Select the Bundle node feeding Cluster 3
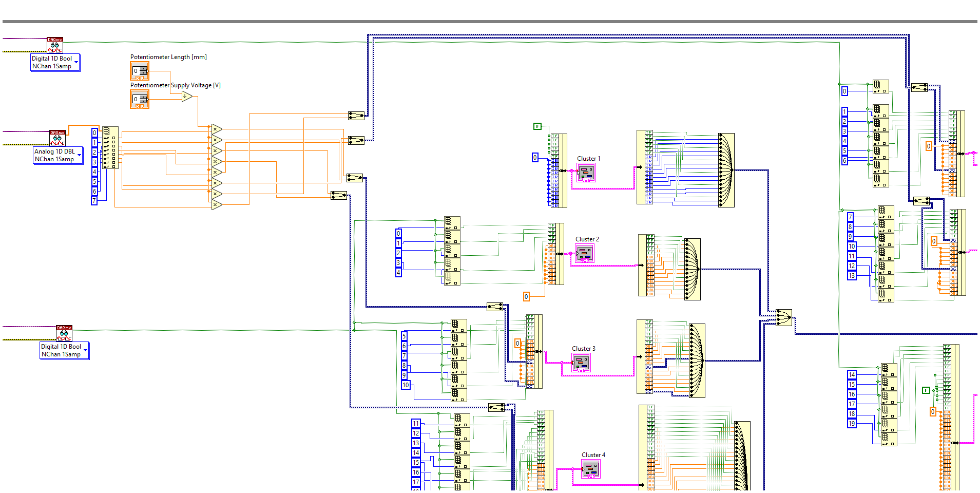Screen dimensions: 980x493 (x=534, y=351)
